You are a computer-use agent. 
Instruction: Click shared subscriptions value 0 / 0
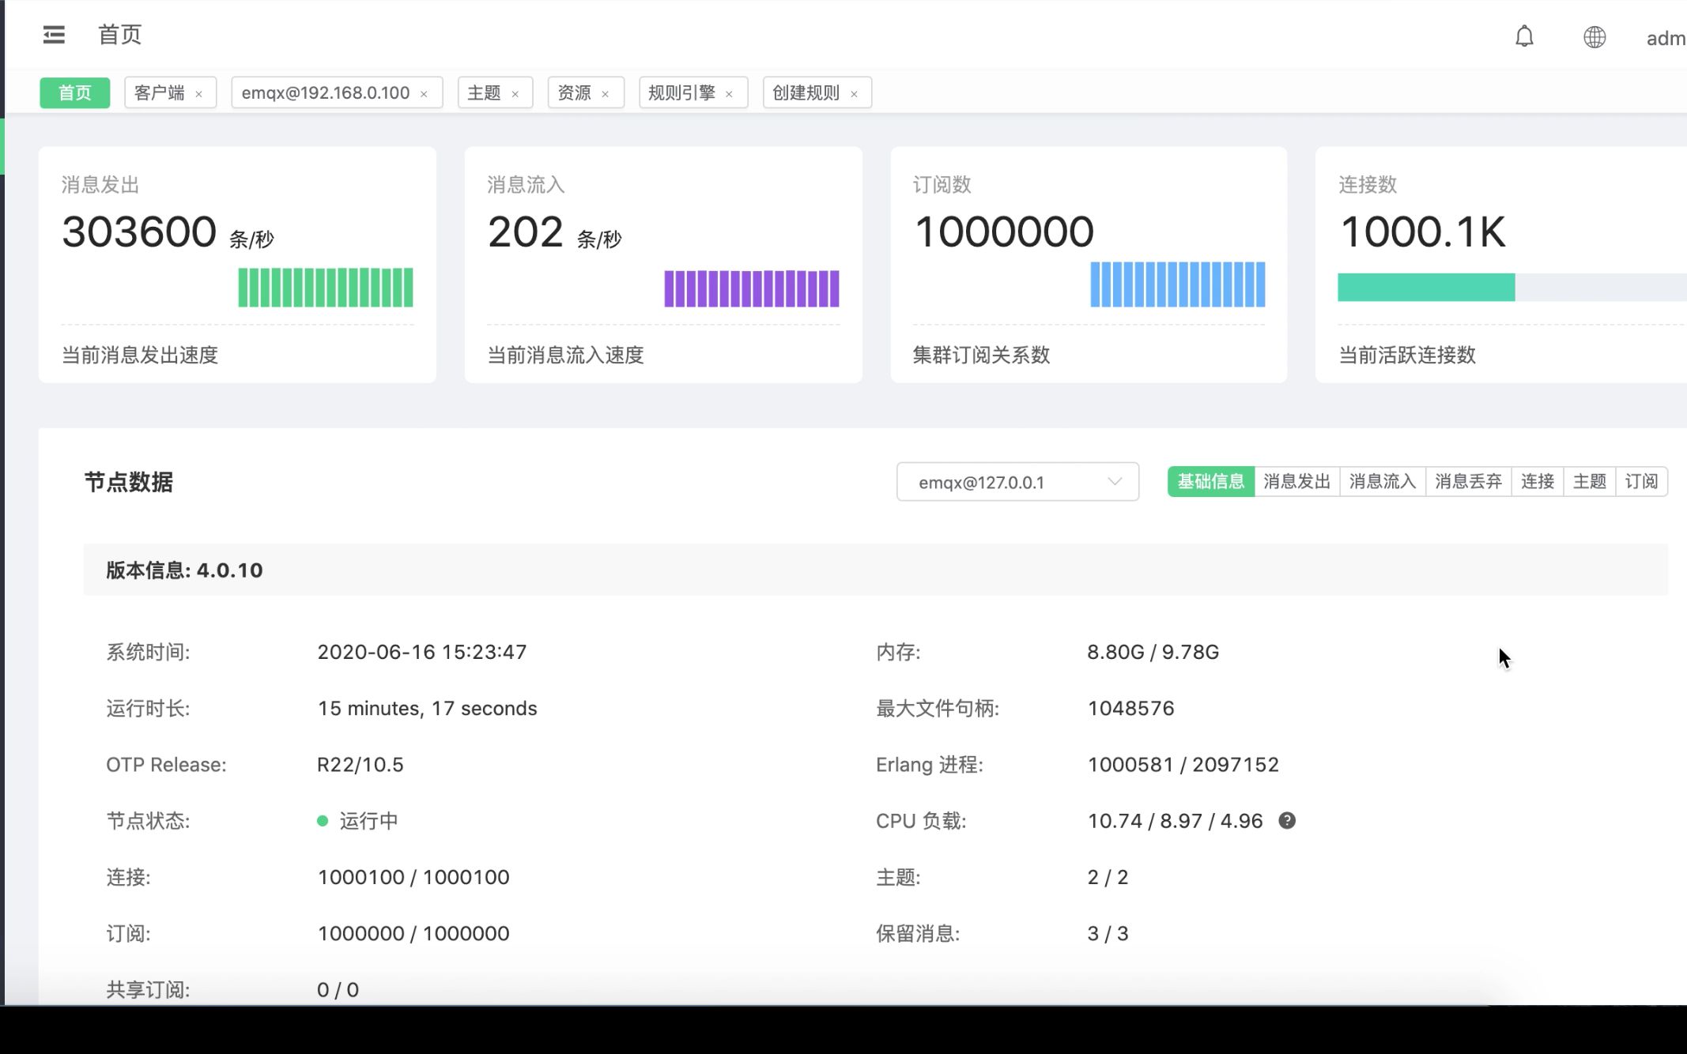[x=338, y=989]
